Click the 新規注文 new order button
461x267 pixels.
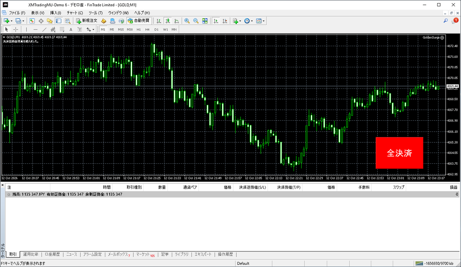pyautogui.click(x=87, y=21)
